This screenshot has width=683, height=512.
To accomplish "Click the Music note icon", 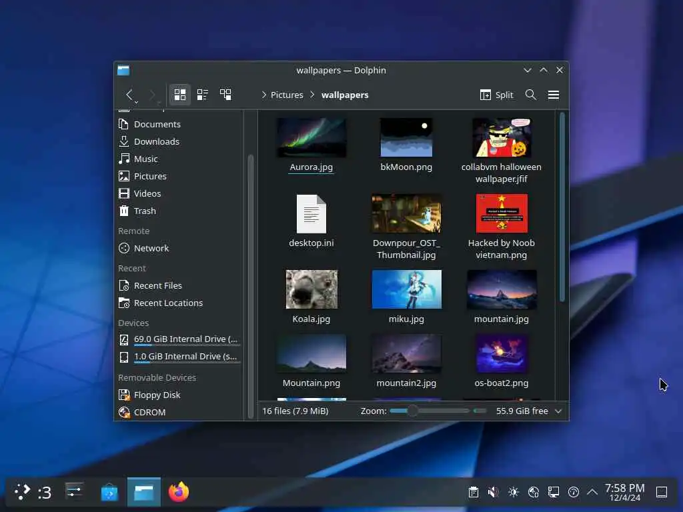I will point(124,159).
